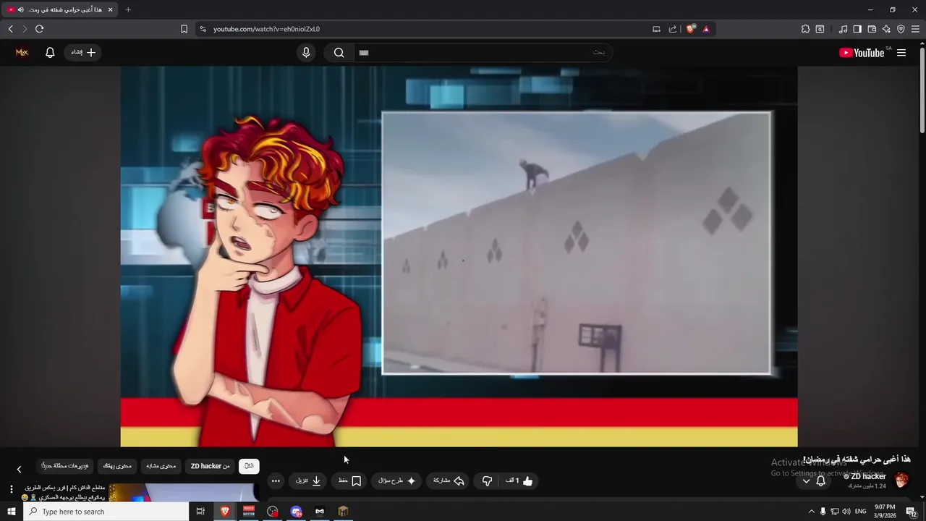
Task: Click the install/cast screen icon in address bar
Action: [x=656, y=29]
